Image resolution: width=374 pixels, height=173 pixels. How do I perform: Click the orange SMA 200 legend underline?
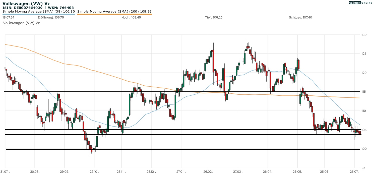pyautogui.click(x=114, y=14)
